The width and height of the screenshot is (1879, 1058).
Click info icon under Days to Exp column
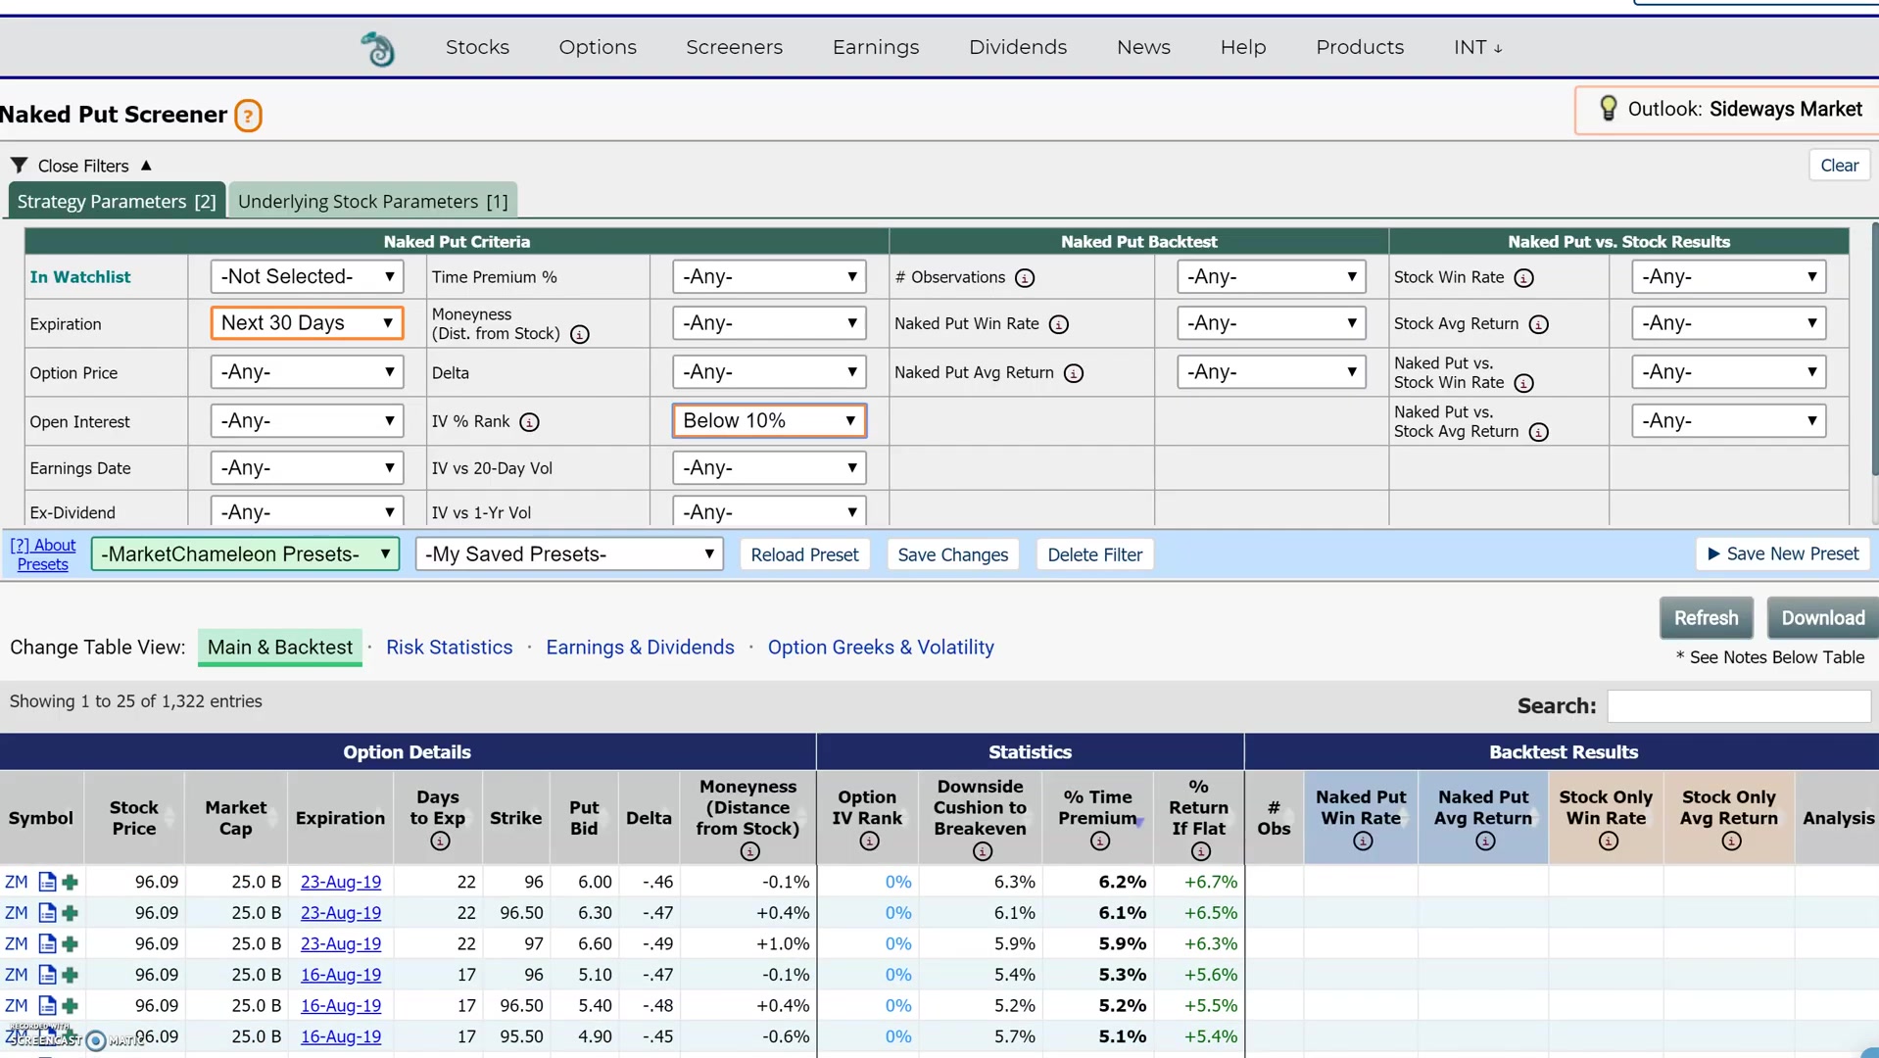click(440, 842)
